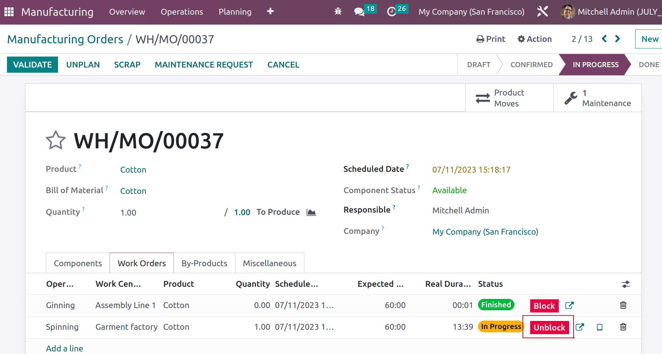Click the 2 / 13 pager counter
Viewport: 662px width, 354px height.
coord(582,39)
